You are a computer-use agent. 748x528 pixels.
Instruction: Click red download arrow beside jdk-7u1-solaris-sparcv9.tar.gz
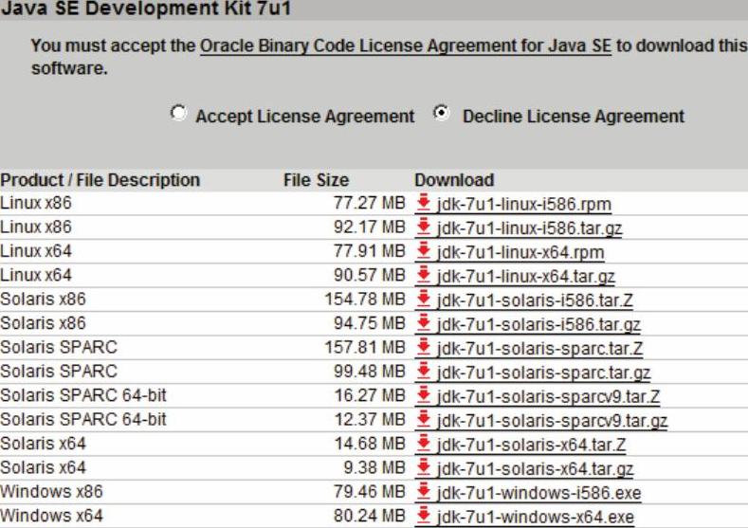[x=423, y=419]
